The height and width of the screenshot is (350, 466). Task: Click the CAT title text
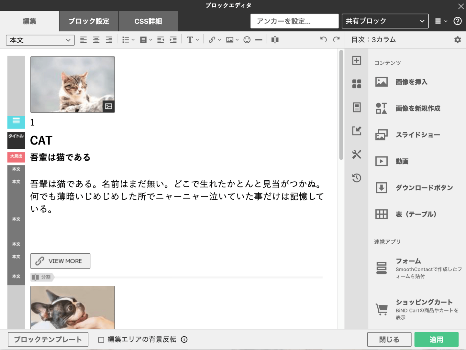[x=41, y=140]
